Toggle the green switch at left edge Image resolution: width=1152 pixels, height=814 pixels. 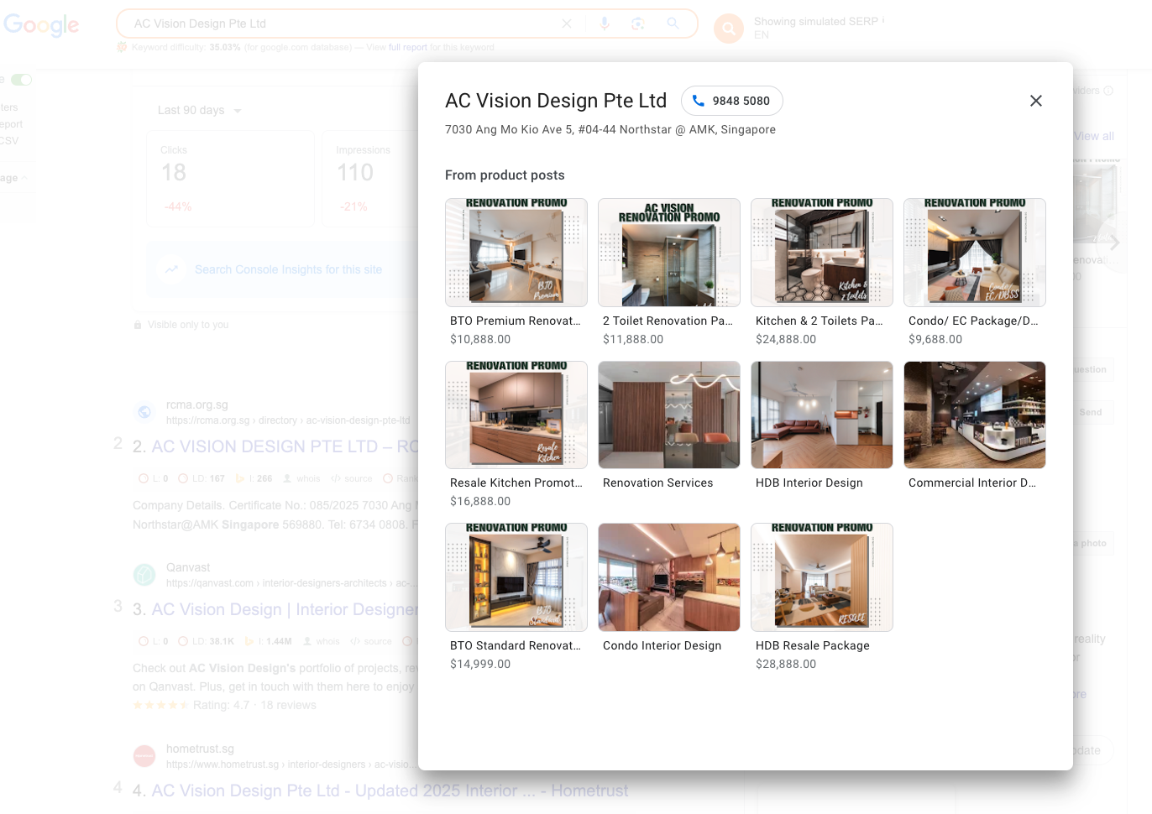[x=22, y=80]
